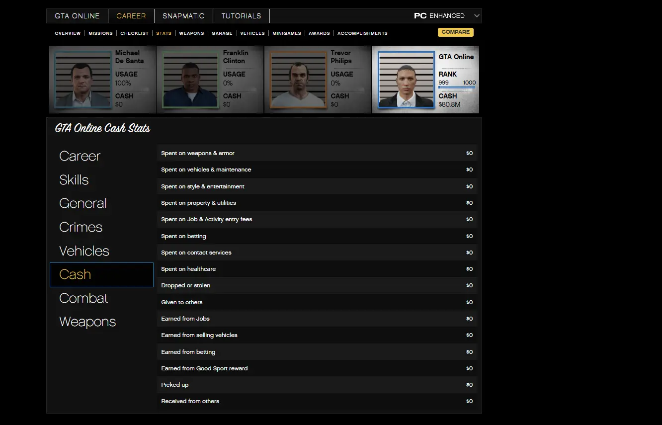Click the 'Picked up' stat row

point(317,385)
